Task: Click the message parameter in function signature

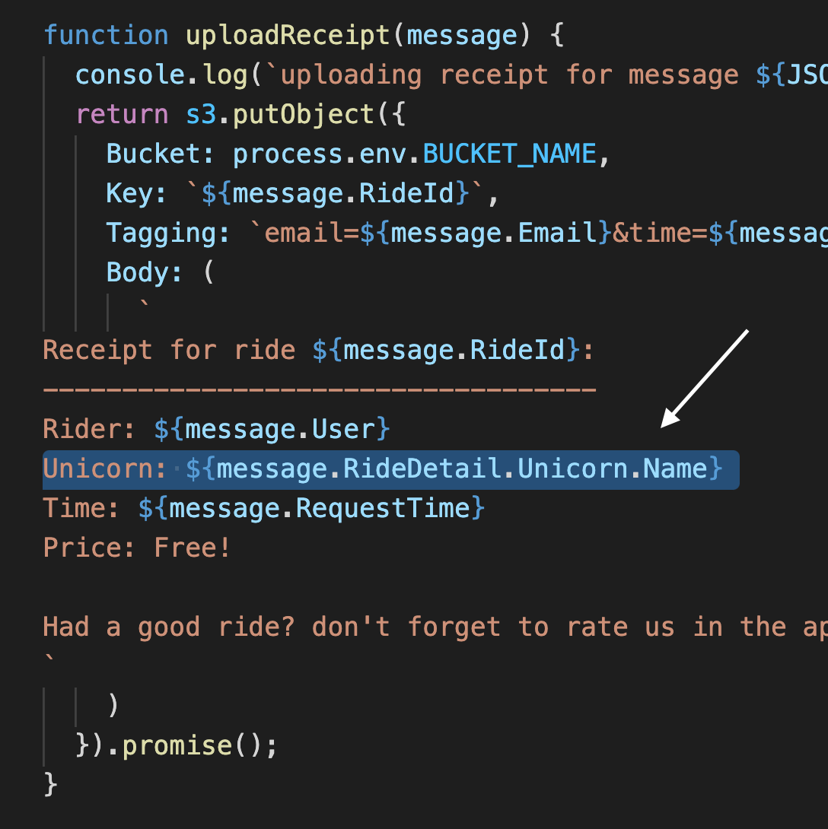Action: pos(462,36)
